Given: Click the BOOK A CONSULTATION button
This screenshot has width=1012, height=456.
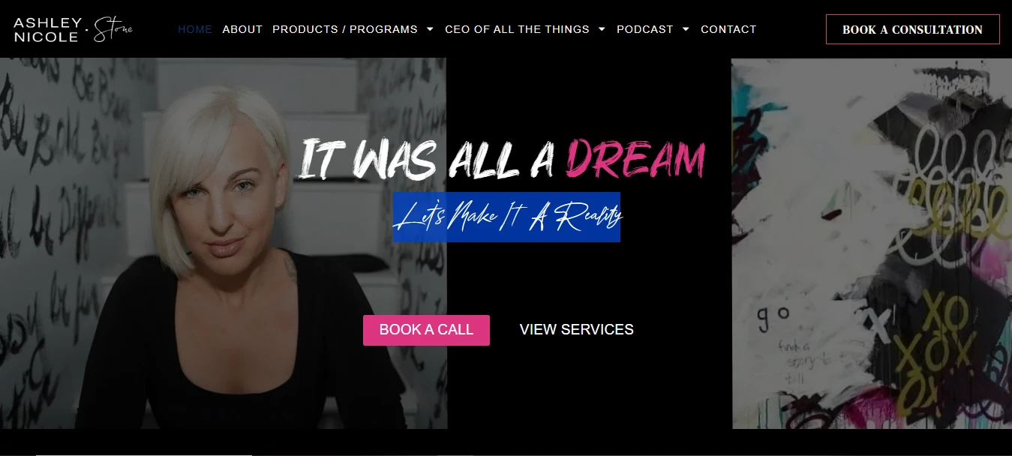Looking at the screenshot, I should [x=912, y=29].
